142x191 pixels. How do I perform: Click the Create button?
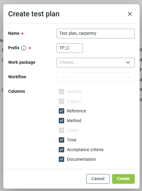(x=123, y=179)
